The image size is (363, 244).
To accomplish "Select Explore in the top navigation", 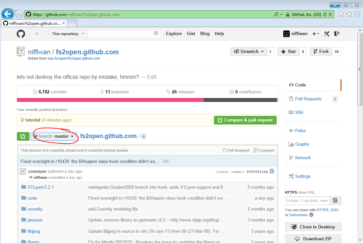I will [174, 34].
